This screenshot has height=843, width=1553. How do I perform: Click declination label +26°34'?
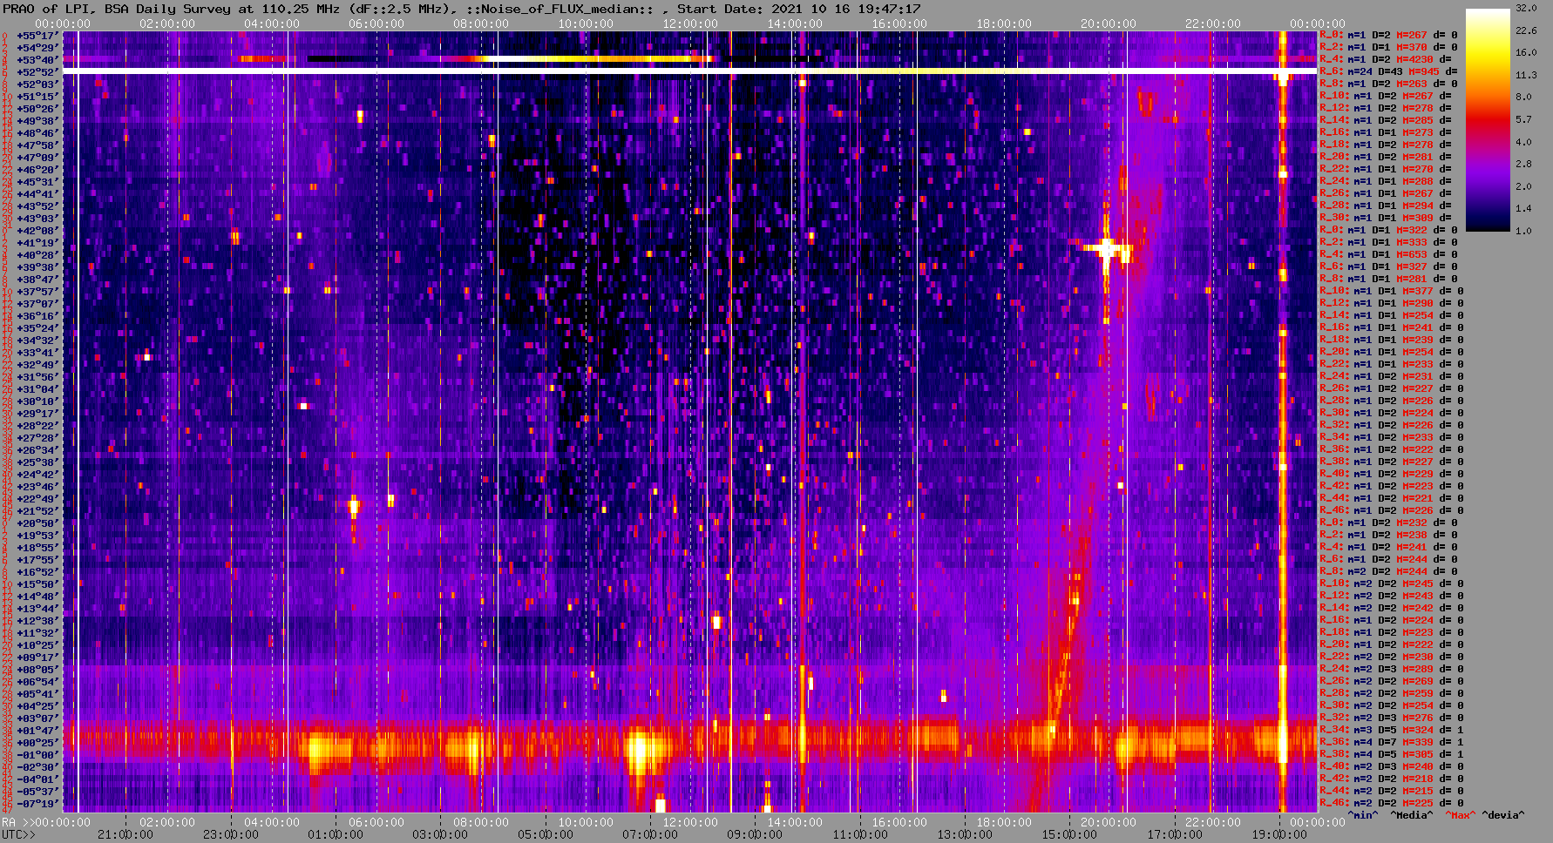(37, 450)
